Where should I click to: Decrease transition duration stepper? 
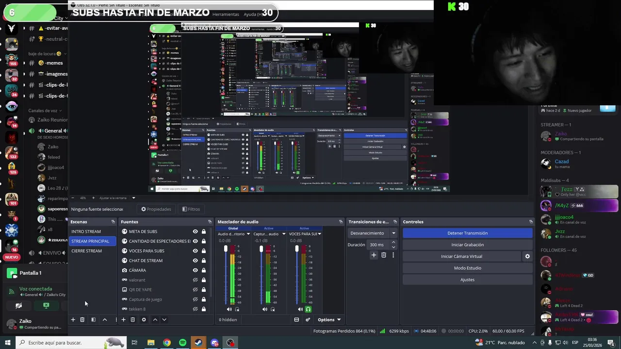[393, 247]
